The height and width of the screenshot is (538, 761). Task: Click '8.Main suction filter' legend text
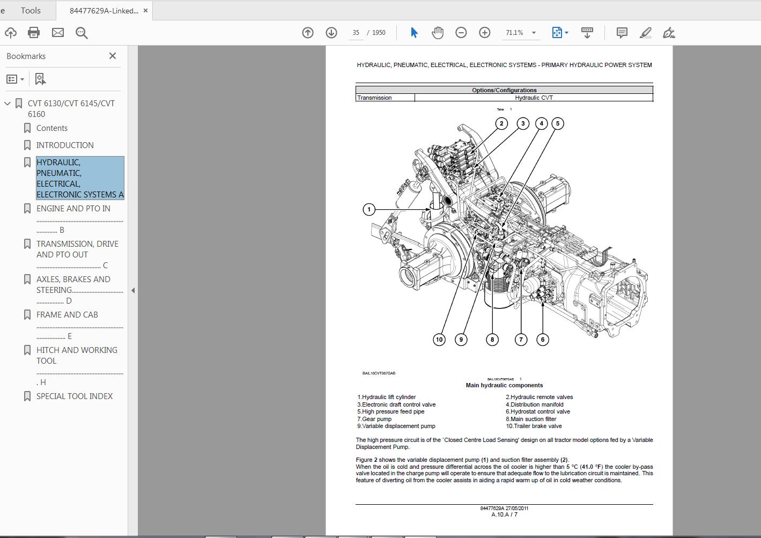[x=531, y=419]
